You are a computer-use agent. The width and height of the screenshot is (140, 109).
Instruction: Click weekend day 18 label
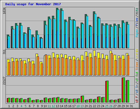click(x=78, y=106)
